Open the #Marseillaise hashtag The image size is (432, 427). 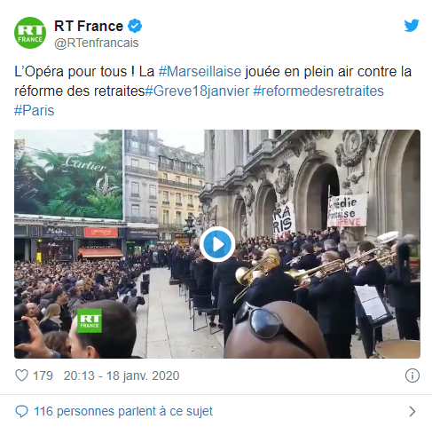click(200, 72)
